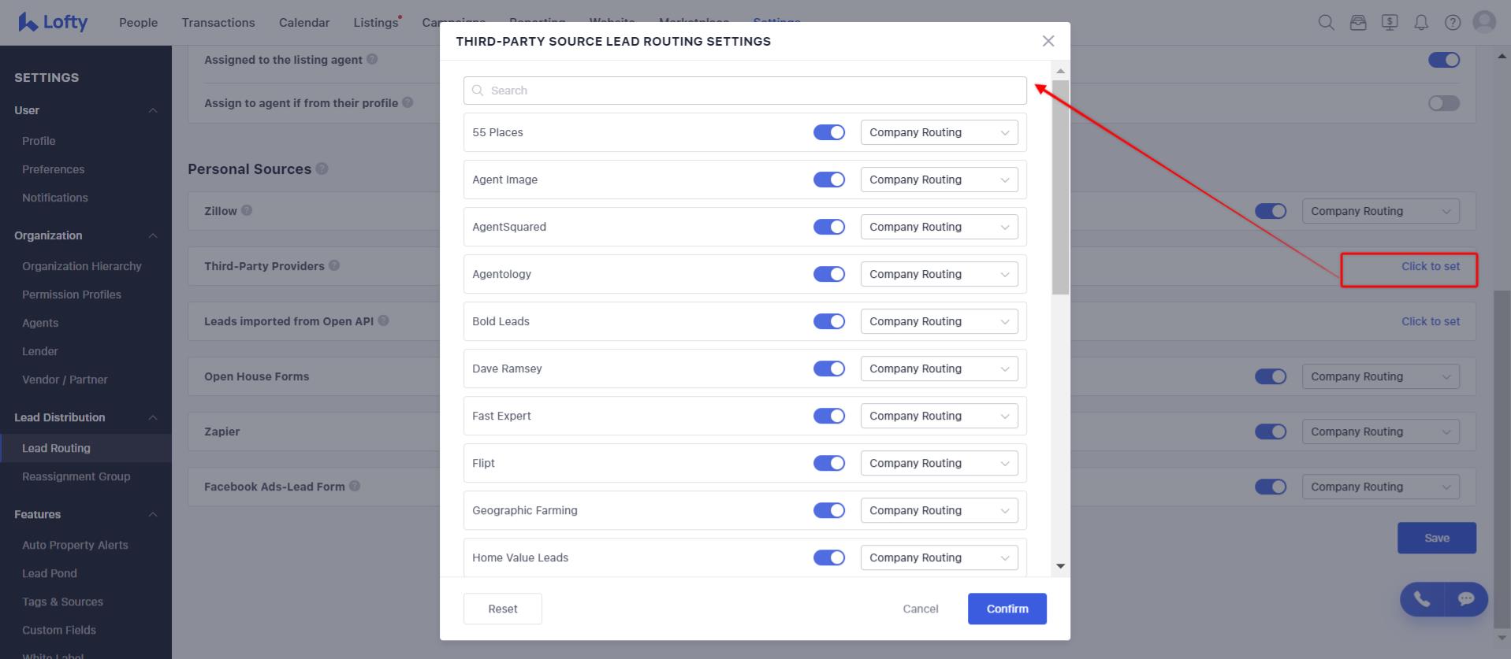The image size is (1511, 659).
Task: Show help for Facebook Ads-Lead Form
Action: [355, 486]
